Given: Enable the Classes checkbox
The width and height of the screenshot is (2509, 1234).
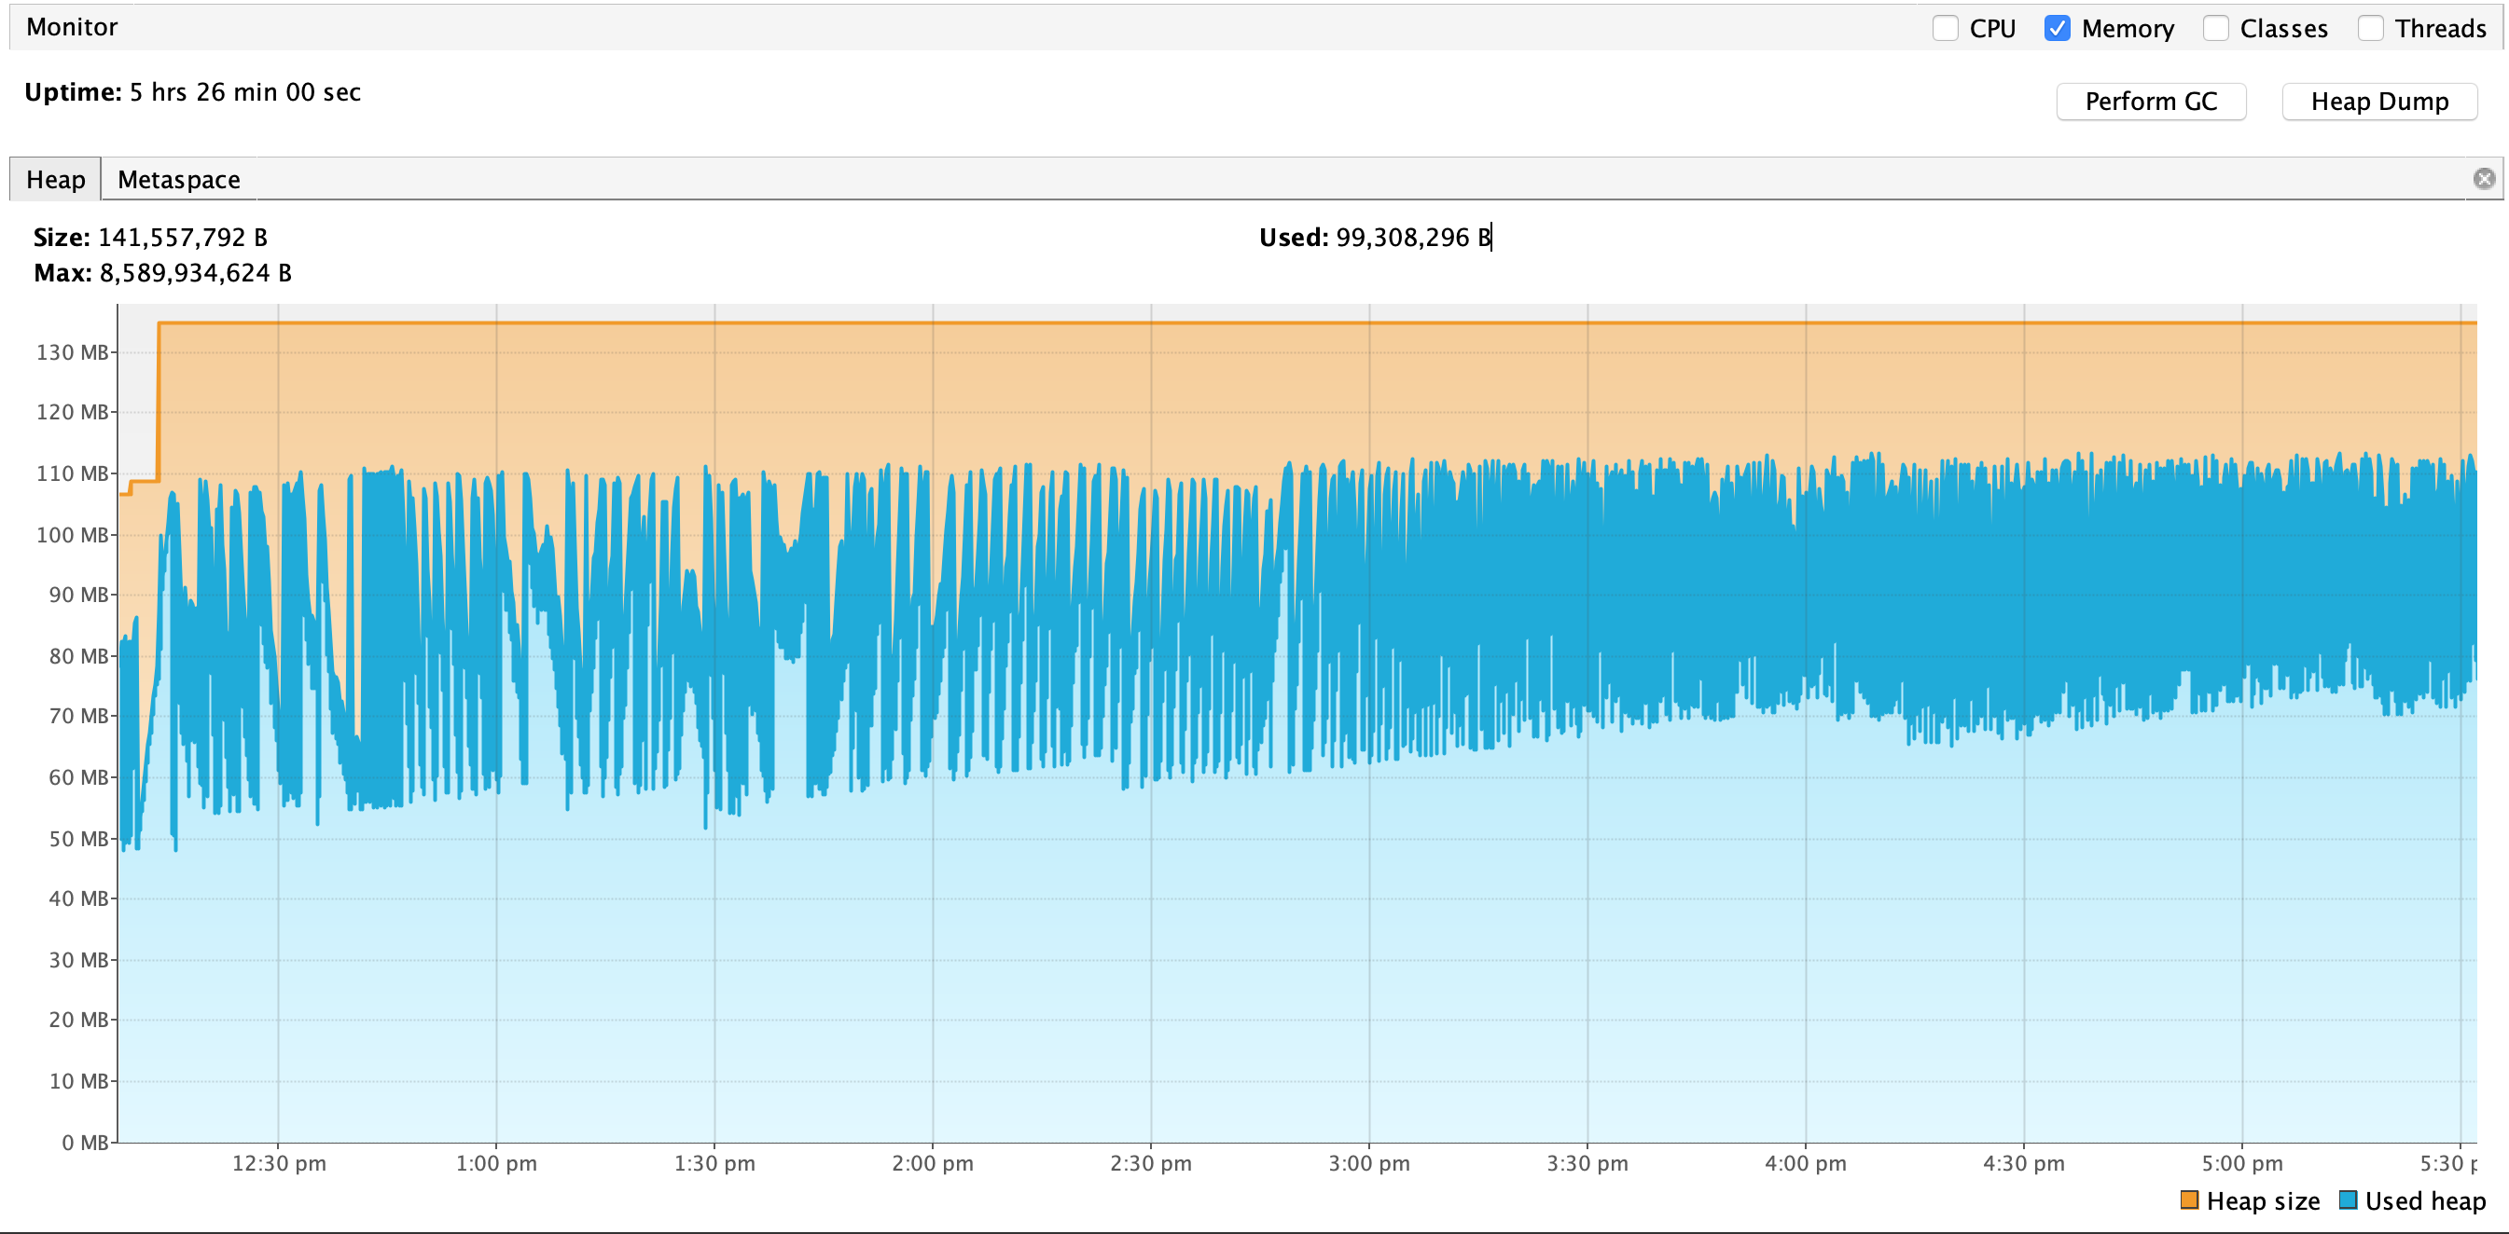Looking at the screenshot, I should [2215, 28].
